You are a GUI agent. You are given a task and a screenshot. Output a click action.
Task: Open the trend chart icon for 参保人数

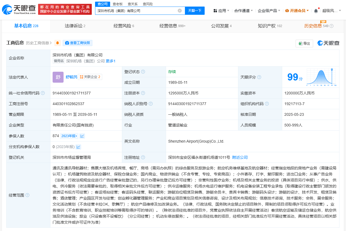tap(82, 136)
